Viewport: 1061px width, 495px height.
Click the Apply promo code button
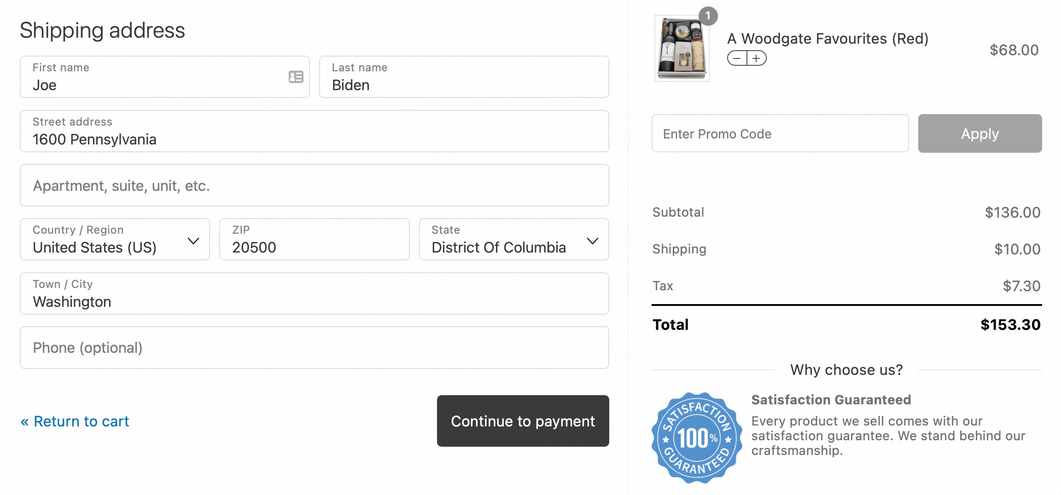click(x=979, y=133)
